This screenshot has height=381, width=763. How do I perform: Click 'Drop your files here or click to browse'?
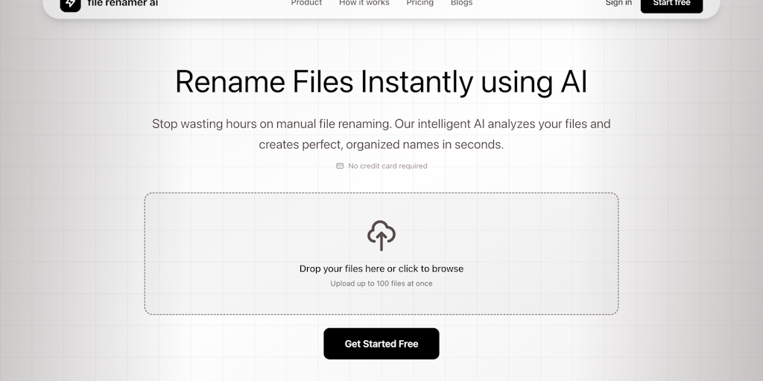pos(381,269)
